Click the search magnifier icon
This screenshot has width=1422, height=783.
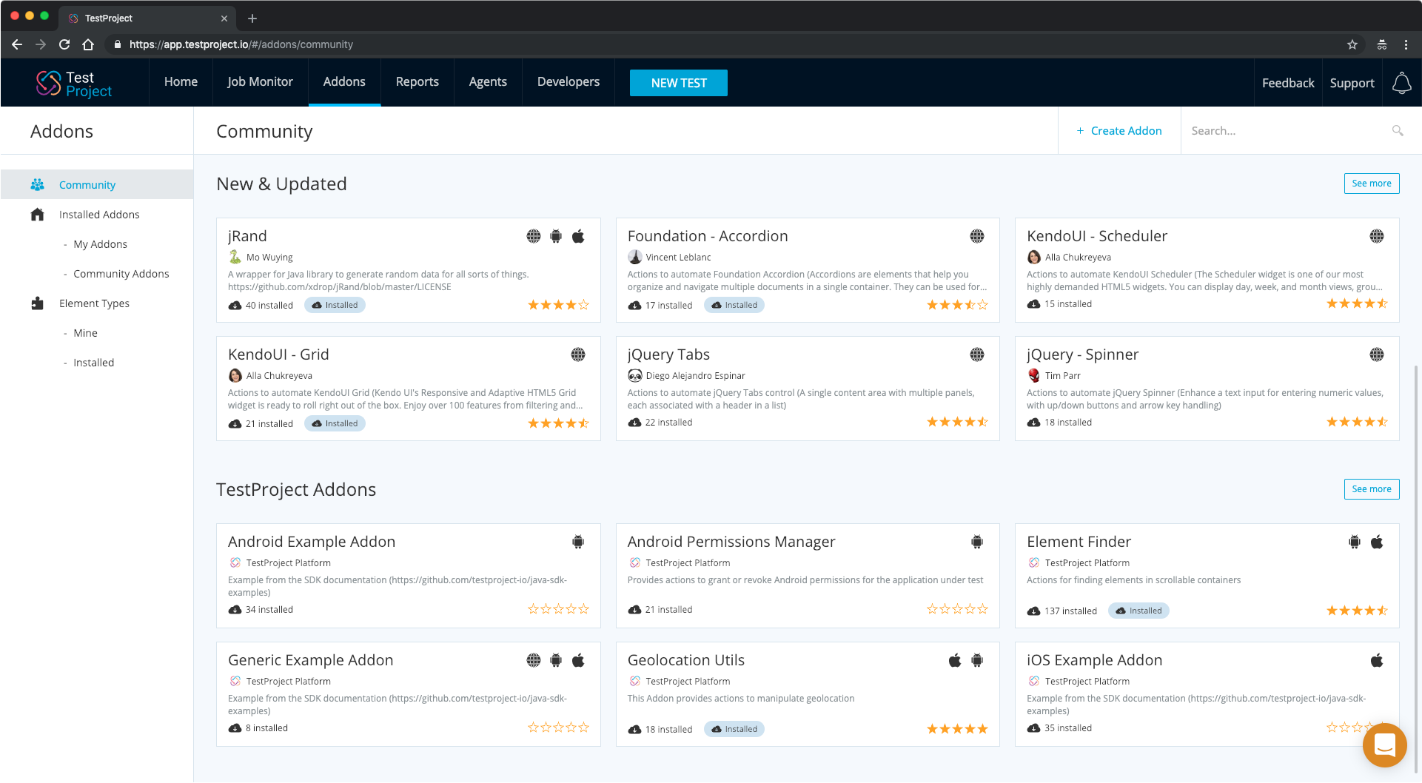tap(1398, 131)
